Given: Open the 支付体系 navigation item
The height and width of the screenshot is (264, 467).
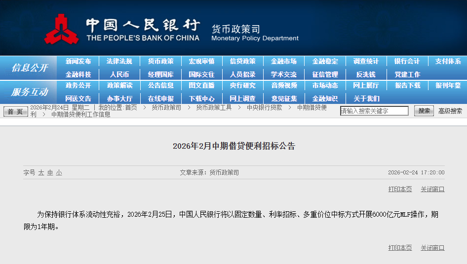Looking at the screenshot, I should pyautogui.click(x=448, y=62).
